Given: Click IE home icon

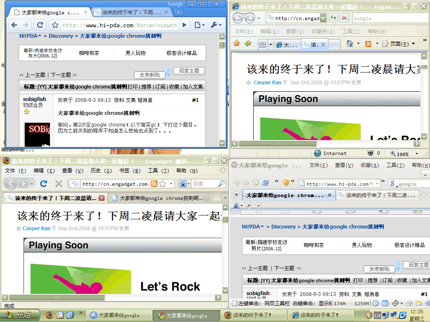Looking at the screenshot, I should click(350, 44).
